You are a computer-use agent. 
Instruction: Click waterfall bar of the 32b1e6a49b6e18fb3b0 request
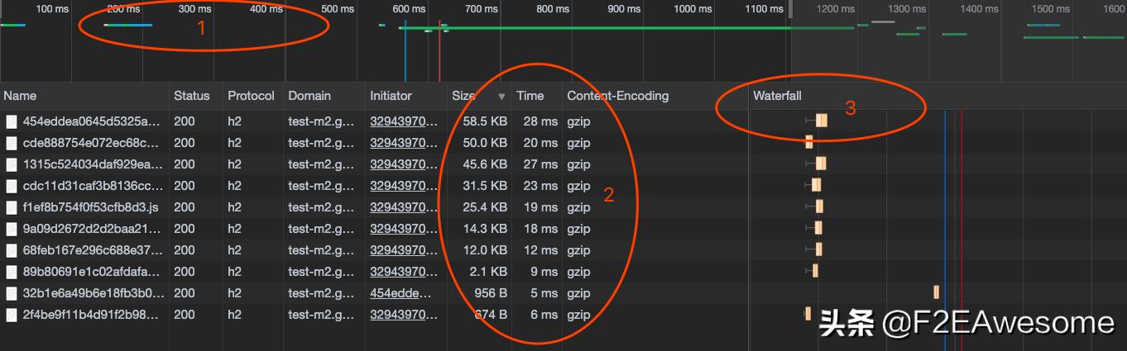(936, 292)
